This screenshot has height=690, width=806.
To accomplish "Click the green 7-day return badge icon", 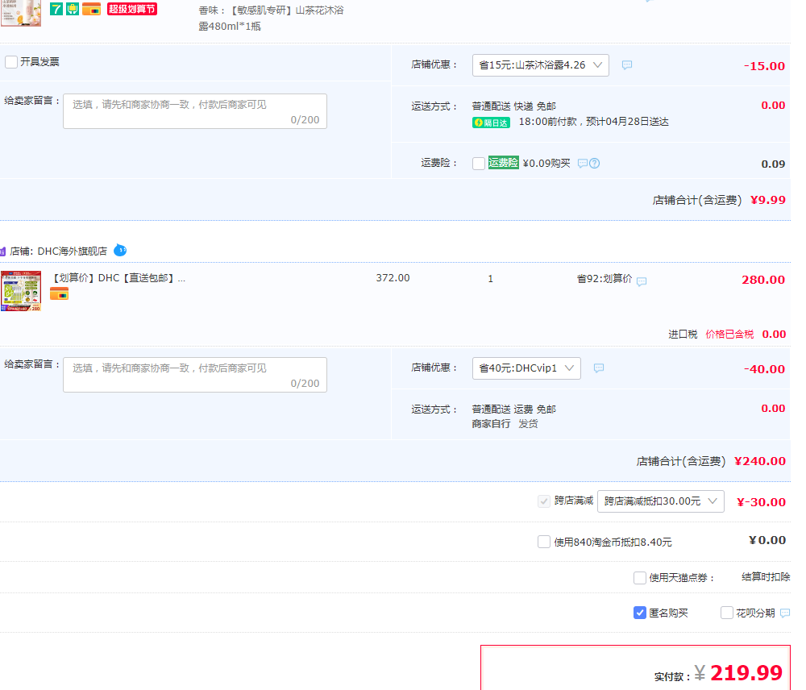I will point(56,9).
